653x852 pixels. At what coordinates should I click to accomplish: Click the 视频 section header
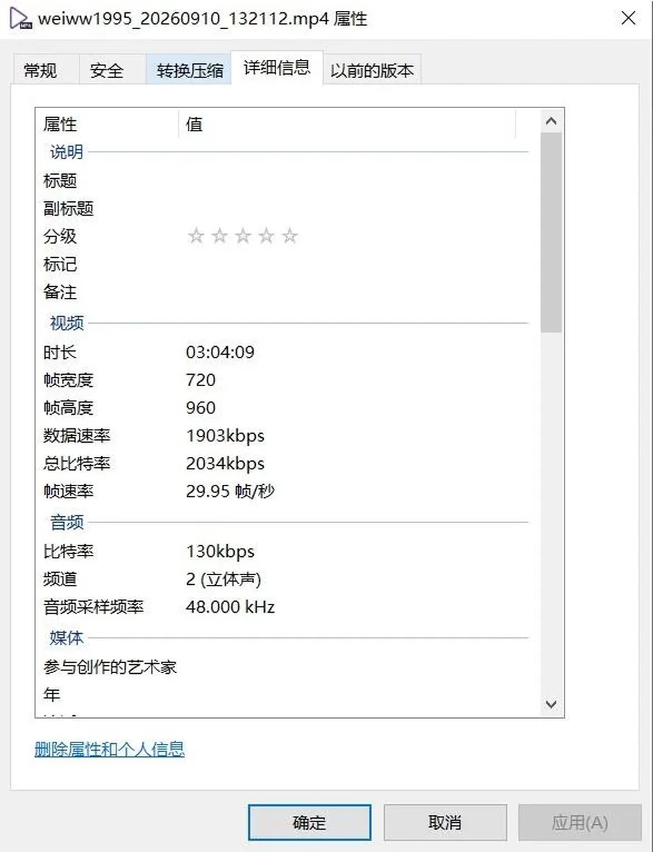(67, 323)
